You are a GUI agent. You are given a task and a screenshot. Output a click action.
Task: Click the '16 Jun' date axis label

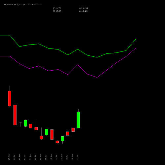(x=72, y=157)
